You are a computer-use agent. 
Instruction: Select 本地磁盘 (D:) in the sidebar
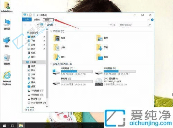coord(35,95)
